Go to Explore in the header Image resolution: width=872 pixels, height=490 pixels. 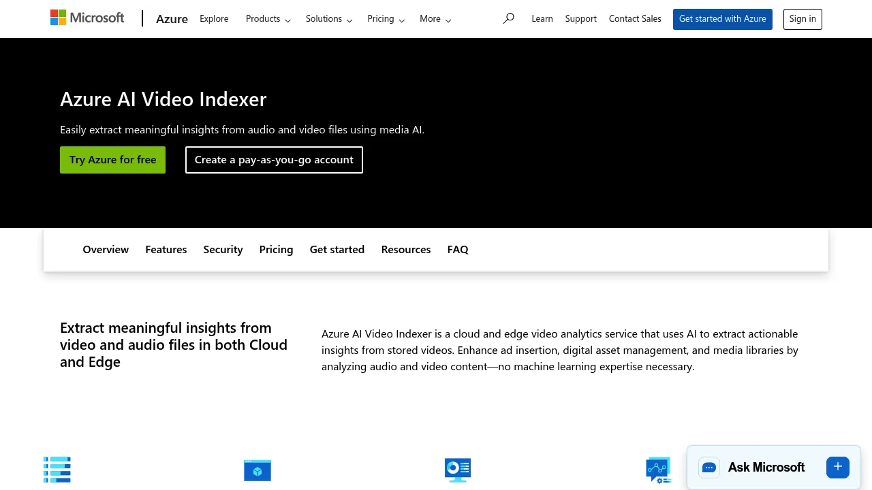[x=214, y=19]
